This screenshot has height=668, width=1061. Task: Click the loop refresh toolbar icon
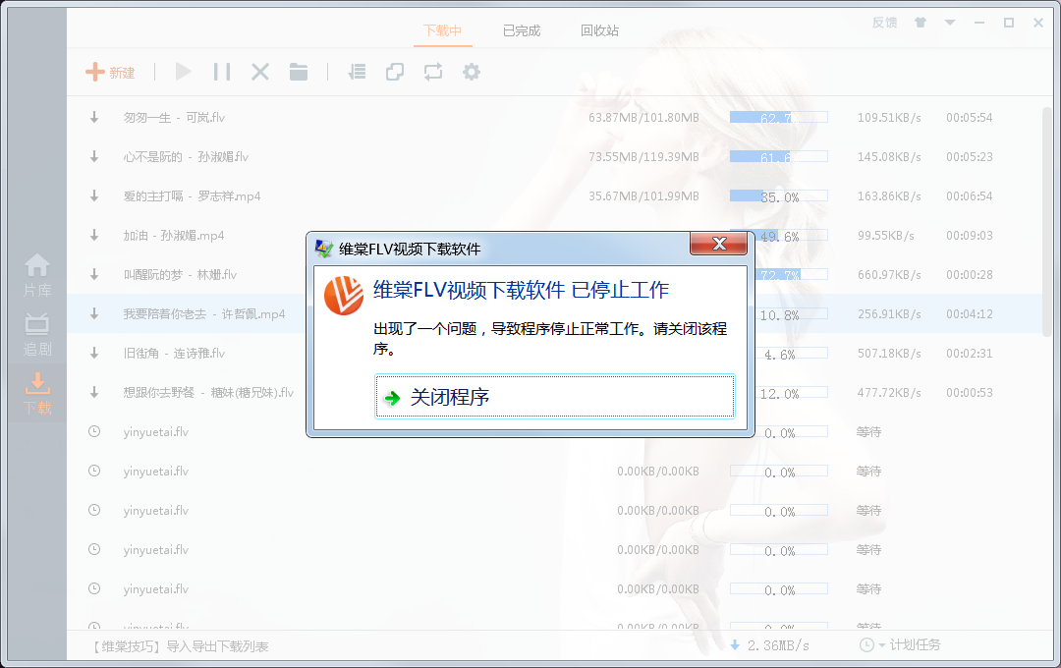click(x=433, y=72)
